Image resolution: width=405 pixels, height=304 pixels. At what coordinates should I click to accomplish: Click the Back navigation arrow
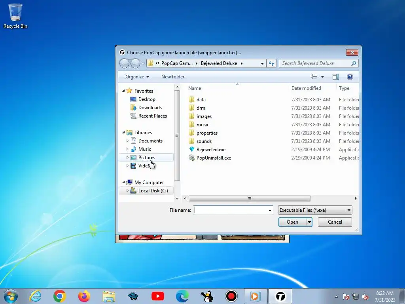[x=124, y=63]
